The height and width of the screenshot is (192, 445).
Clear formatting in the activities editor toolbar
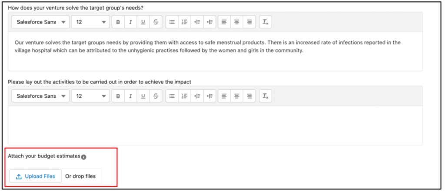(266, 96)
